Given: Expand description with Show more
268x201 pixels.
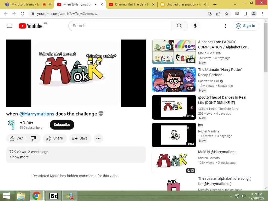Looking at the screenshot, I should pyautogui.click(x=19, y=157).
